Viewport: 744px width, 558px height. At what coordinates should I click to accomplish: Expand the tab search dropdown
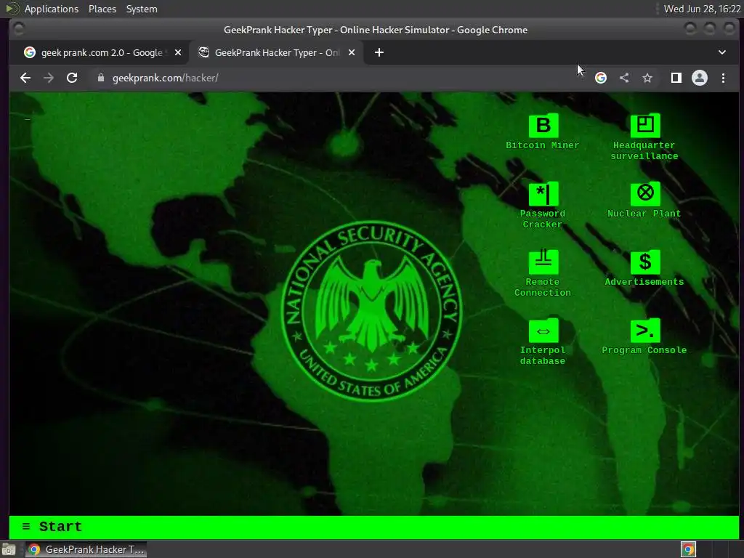(x=721, y=52)
